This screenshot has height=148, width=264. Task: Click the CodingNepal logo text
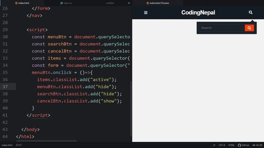198,13
